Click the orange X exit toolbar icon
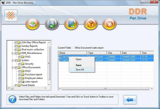The width and height of the screenshot is (160, 109). [x=110, y=24]
